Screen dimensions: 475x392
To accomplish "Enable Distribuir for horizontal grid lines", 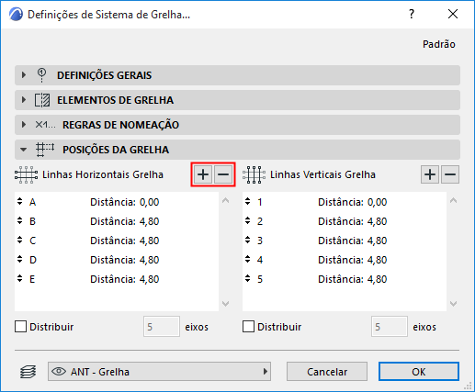I will tap(20, 327).
